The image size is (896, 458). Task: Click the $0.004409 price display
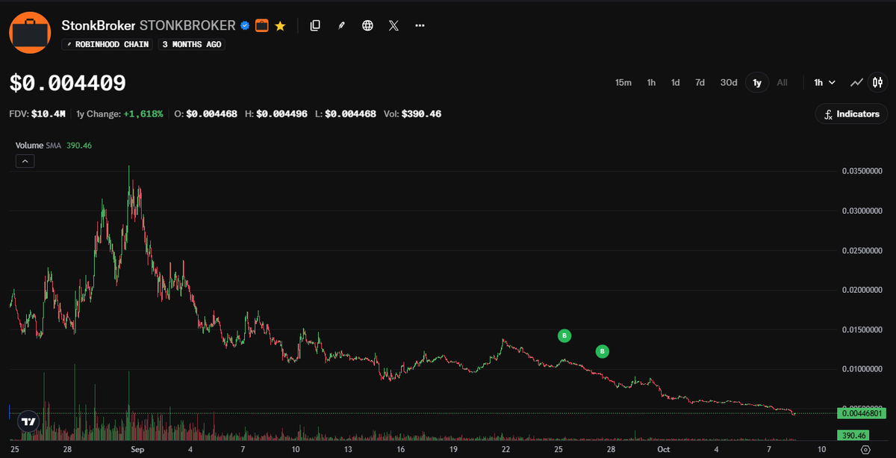[68, 84]
